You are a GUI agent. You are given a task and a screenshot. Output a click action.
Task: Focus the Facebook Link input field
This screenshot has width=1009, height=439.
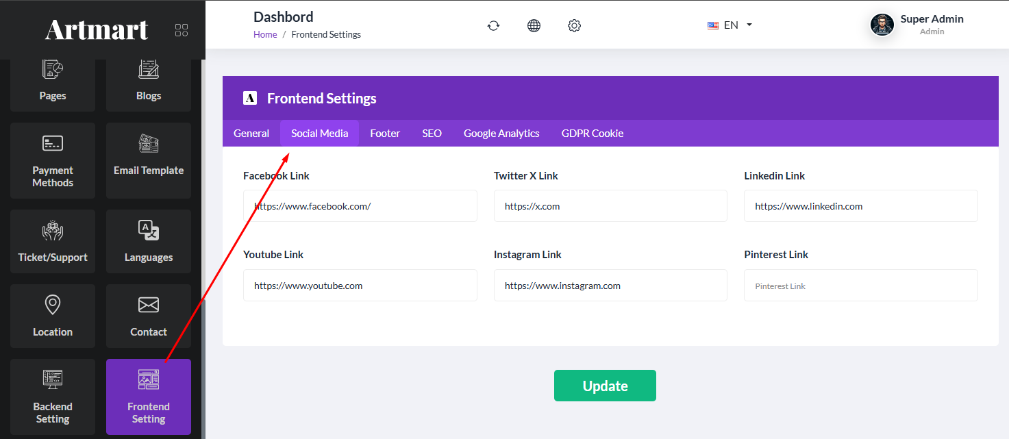pyautogui.click(x=360, y=206)
